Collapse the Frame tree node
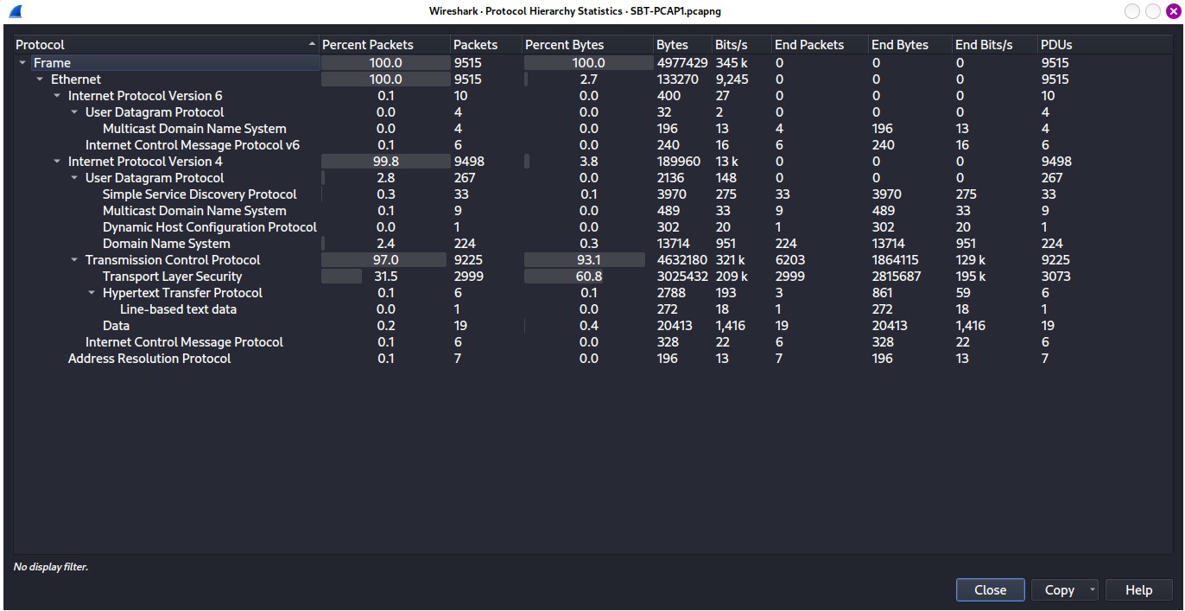This screenshot has height=611, width=1185. click(x=22, y=63)
